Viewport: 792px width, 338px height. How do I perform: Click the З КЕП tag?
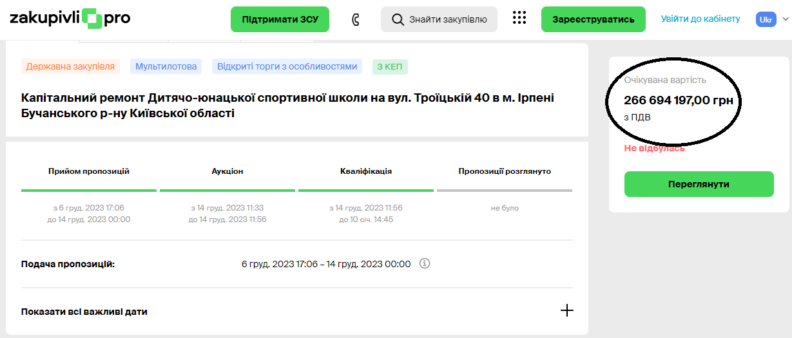[390, 66]
